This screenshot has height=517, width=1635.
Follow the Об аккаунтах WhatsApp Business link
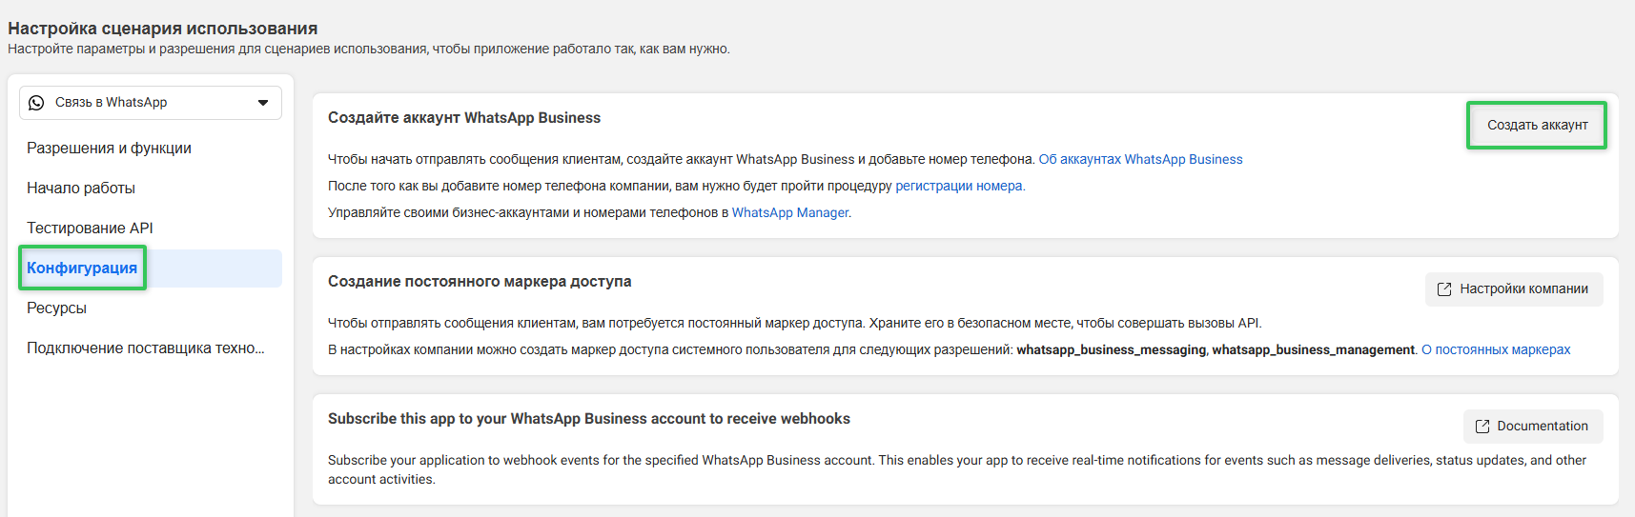1140,160
